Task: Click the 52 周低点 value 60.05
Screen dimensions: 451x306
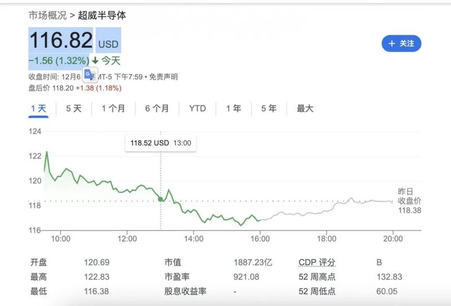Action: point(387,291)
